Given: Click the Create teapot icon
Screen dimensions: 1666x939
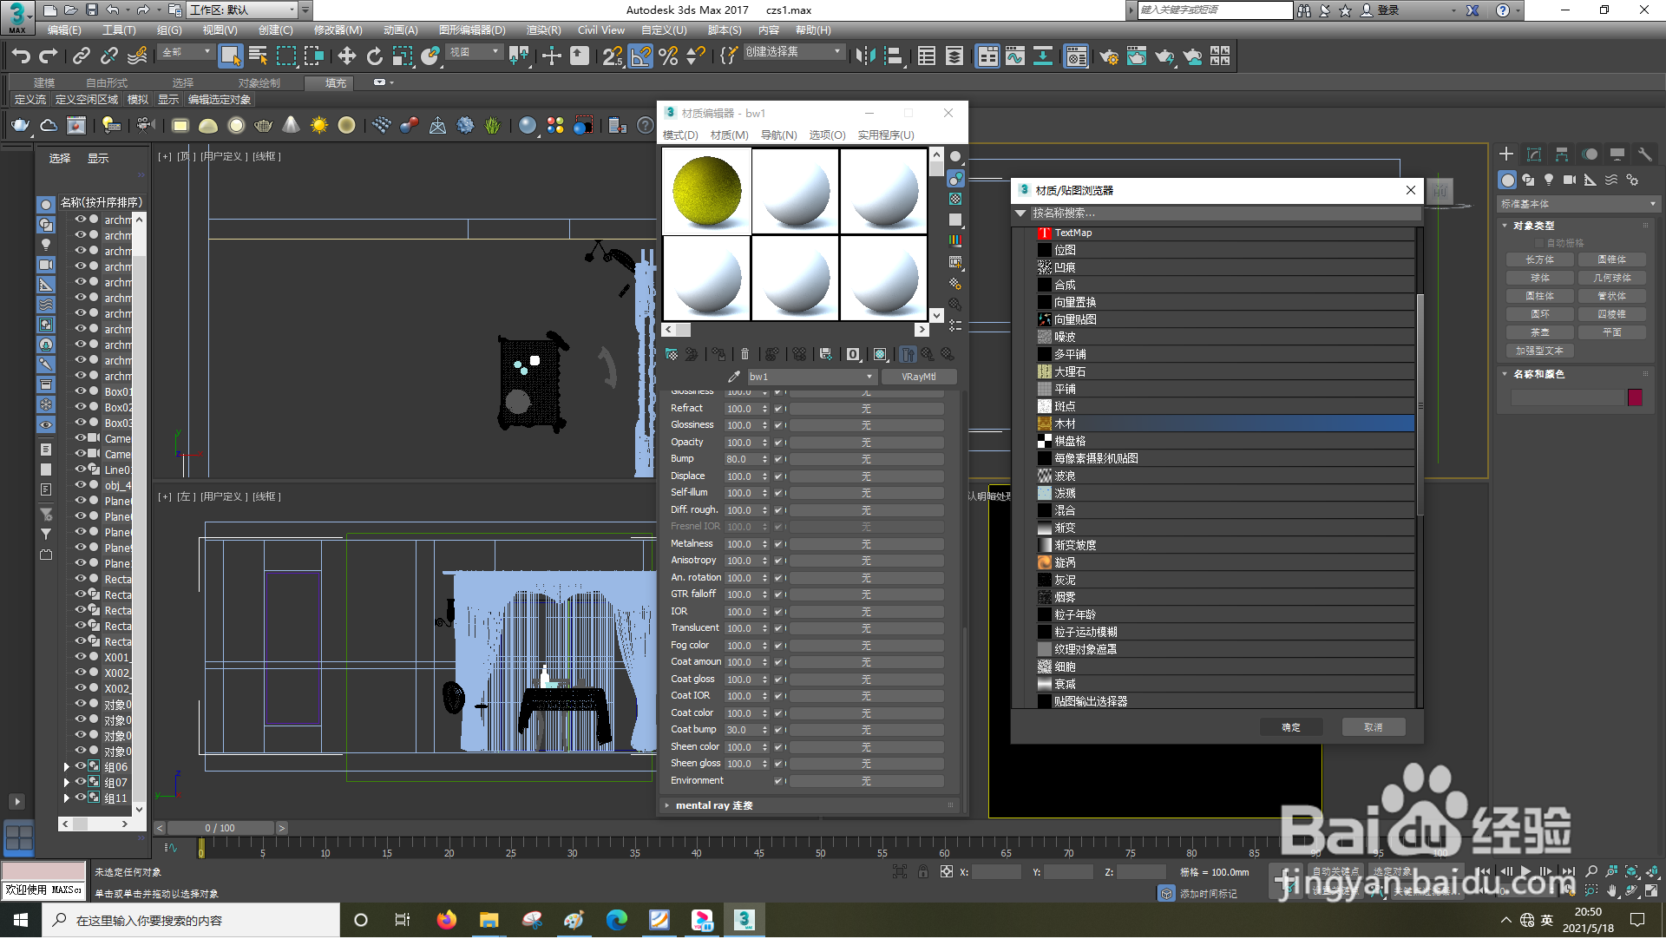Looking at the screenshot, I should [x=20, y=126].
